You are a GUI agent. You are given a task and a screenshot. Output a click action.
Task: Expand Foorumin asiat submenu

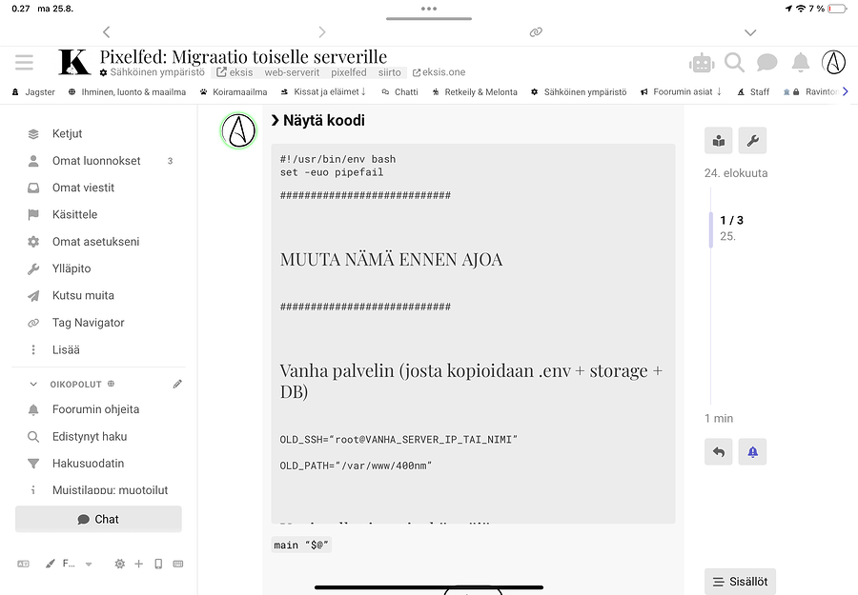click(719, 91)
